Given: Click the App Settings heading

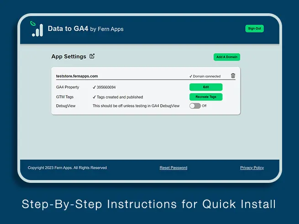Looking at the screenshot, I should (68, 57).
